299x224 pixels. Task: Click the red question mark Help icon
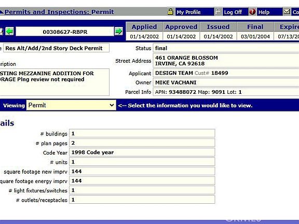point(252,12)
